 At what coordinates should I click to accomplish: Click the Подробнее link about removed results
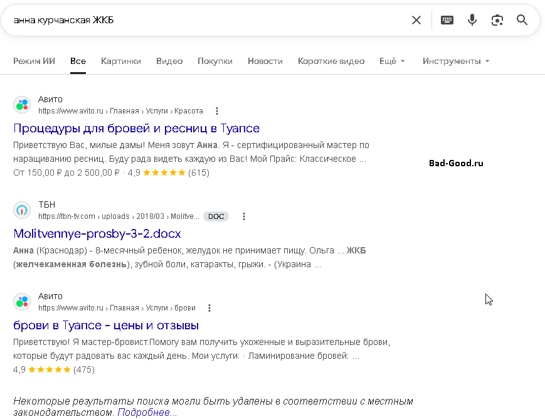pyautogui.click(x=147, y=413)
